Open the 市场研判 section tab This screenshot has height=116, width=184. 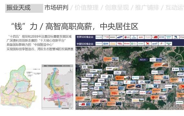coord(56,8)
